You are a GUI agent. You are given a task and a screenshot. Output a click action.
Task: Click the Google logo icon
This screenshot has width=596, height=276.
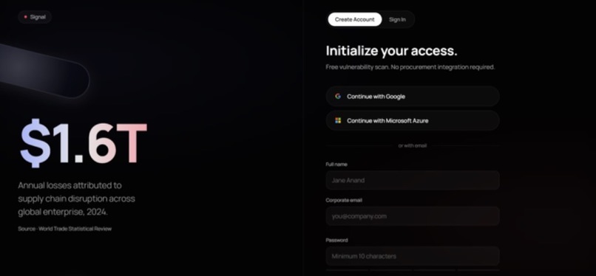coord(338,96)
